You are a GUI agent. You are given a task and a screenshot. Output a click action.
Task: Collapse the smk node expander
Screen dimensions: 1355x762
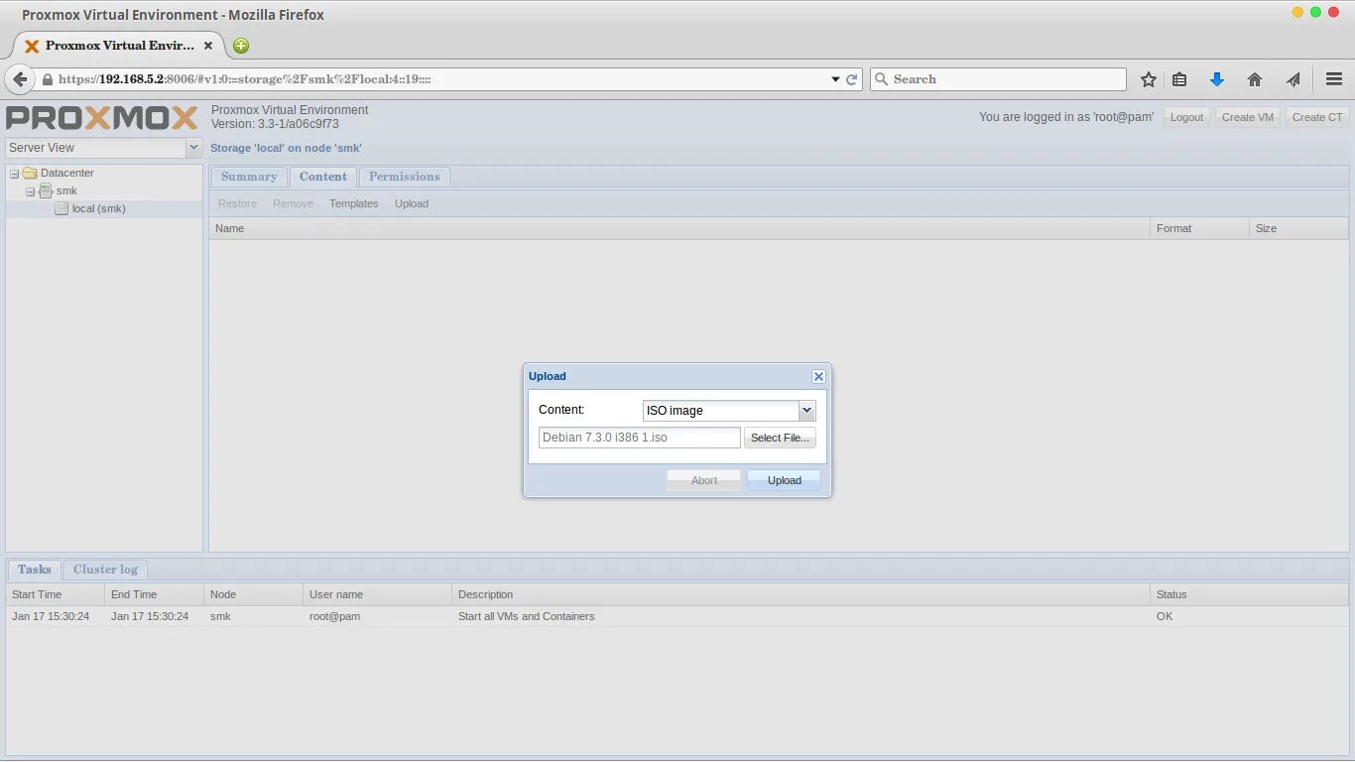click(30, 191)
